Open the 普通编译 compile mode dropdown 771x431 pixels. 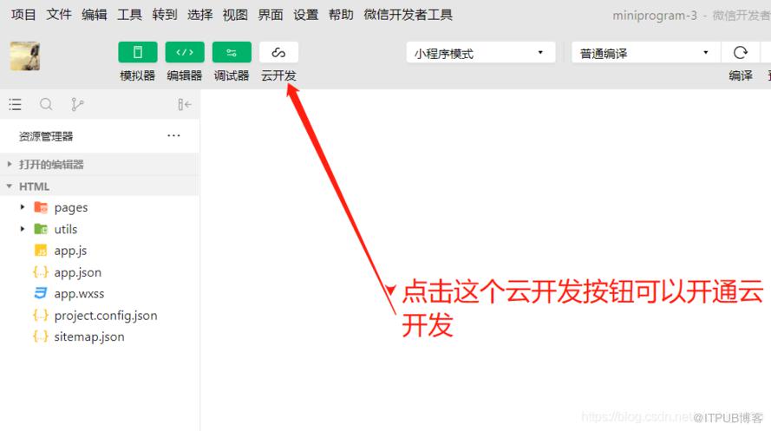click(x=645, y=53)
